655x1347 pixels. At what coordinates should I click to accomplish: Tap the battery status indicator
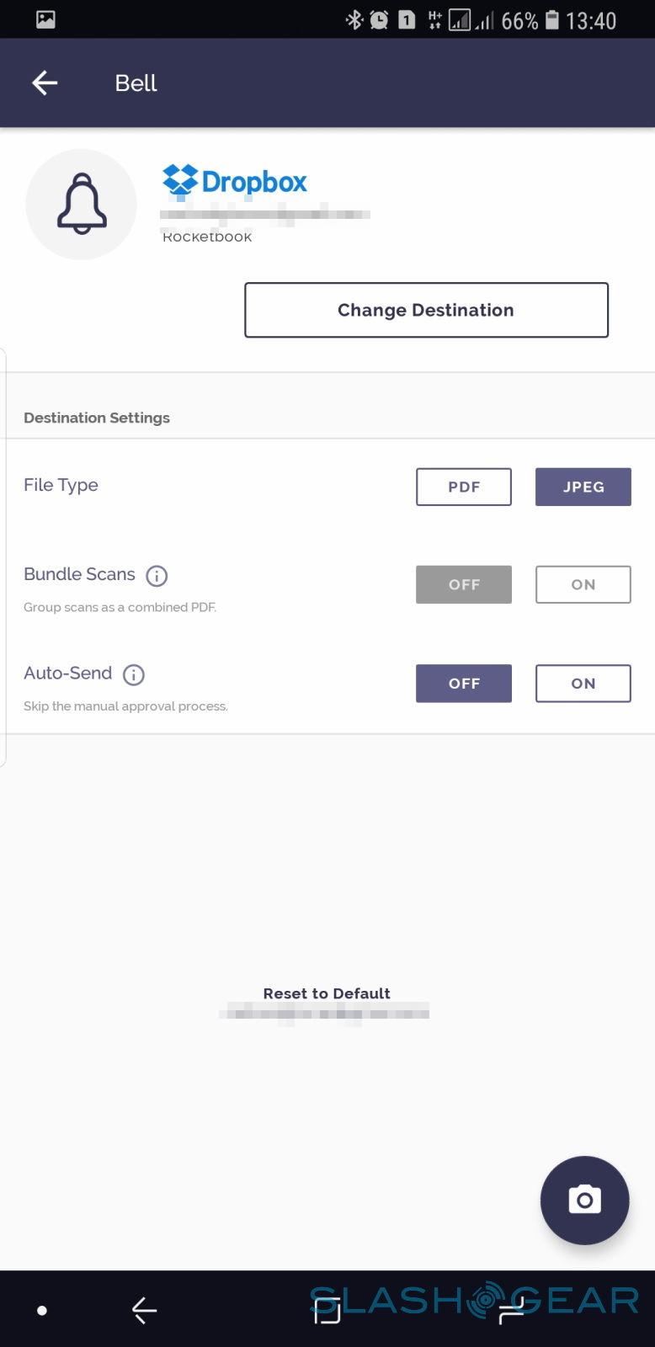(552, 20)
